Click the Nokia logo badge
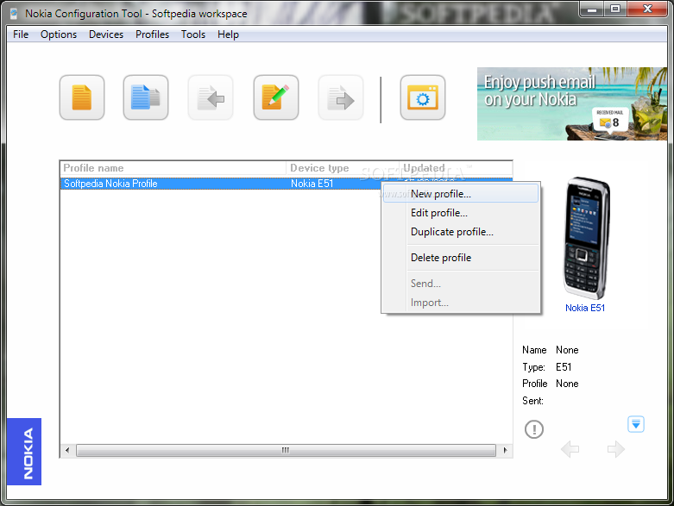This screenshot has height=506, width=674. tap(24, 452)
